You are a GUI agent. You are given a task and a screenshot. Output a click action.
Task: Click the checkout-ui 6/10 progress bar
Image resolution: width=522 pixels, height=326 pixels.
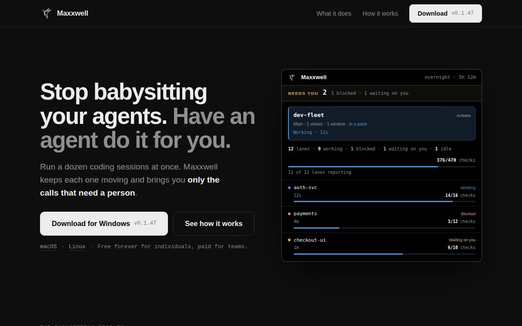pos(385,254)
